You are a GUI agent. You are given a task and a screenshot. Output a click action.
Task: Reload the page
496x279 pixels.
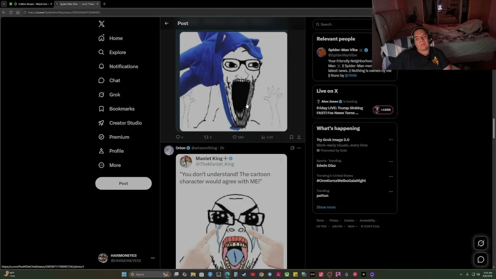(x=11, y=12)
